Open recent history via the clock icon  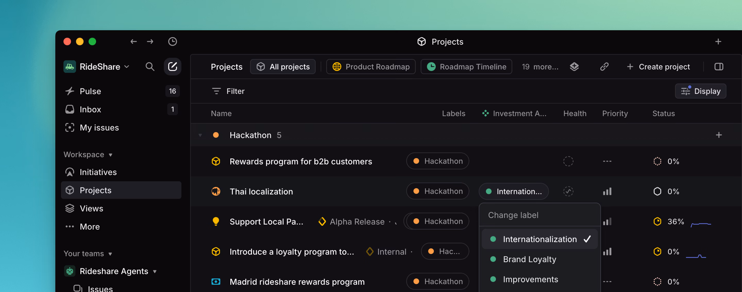(x=172, y=41)
